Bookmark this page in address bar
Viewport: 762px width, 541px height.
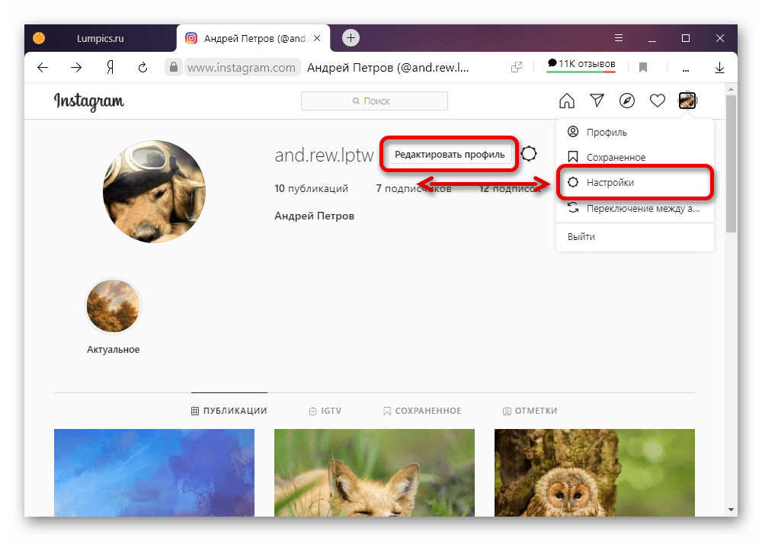coord(643,68)
